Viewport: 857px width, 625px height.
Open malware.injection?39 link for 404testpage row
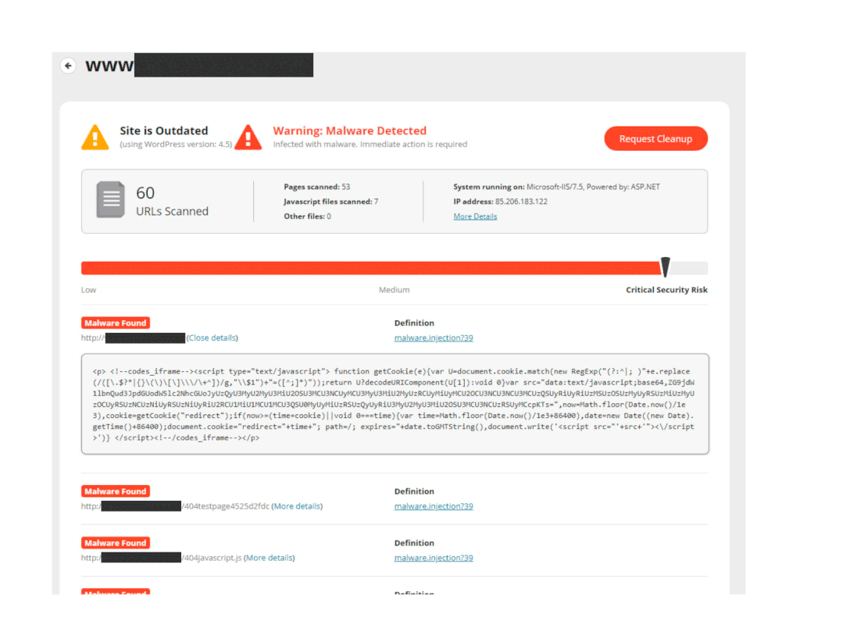coord(434,506)
